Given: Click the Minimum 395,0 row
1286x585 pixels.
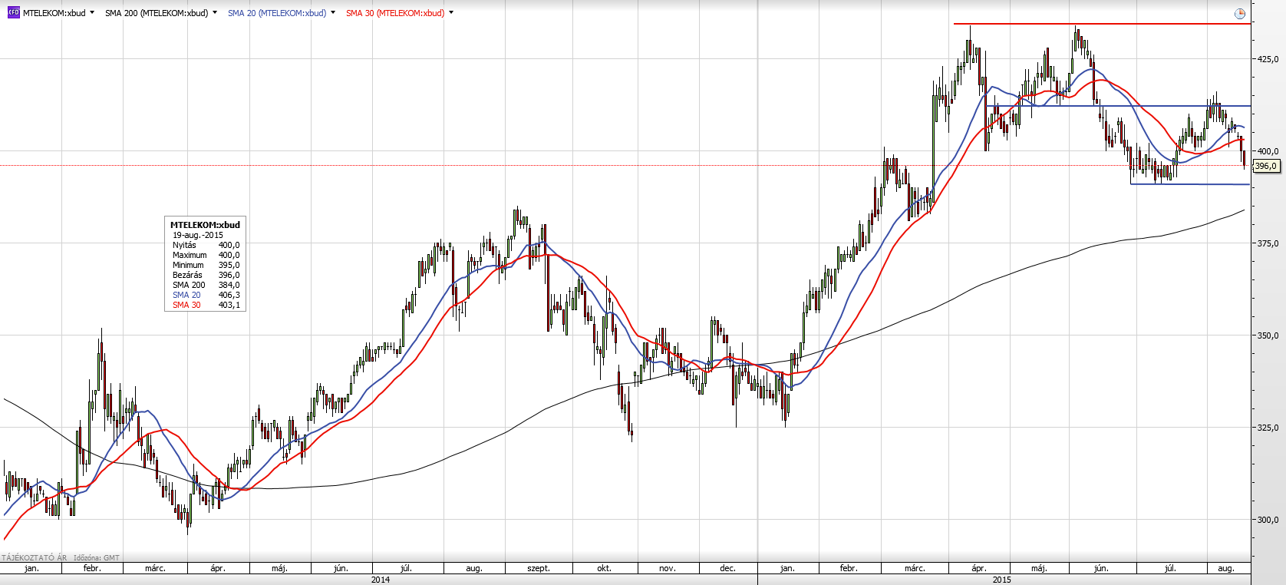Looking at the screenshot, I should [206, 265].
